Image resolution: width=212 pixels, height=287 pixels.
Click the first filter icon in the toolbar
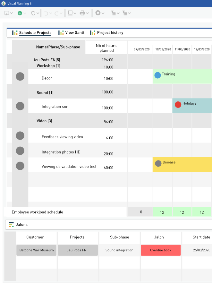click(x=113, y=13)
